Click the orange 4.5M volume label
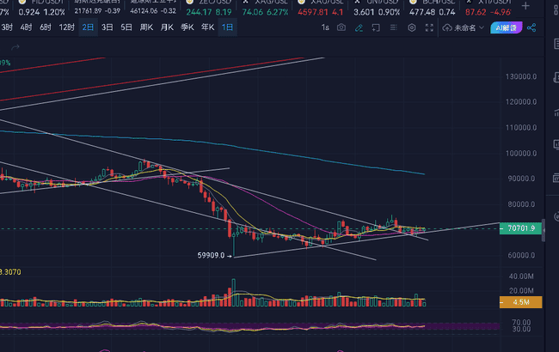The width and height of the screenshot is (559, 352). (x=522, y=302)
